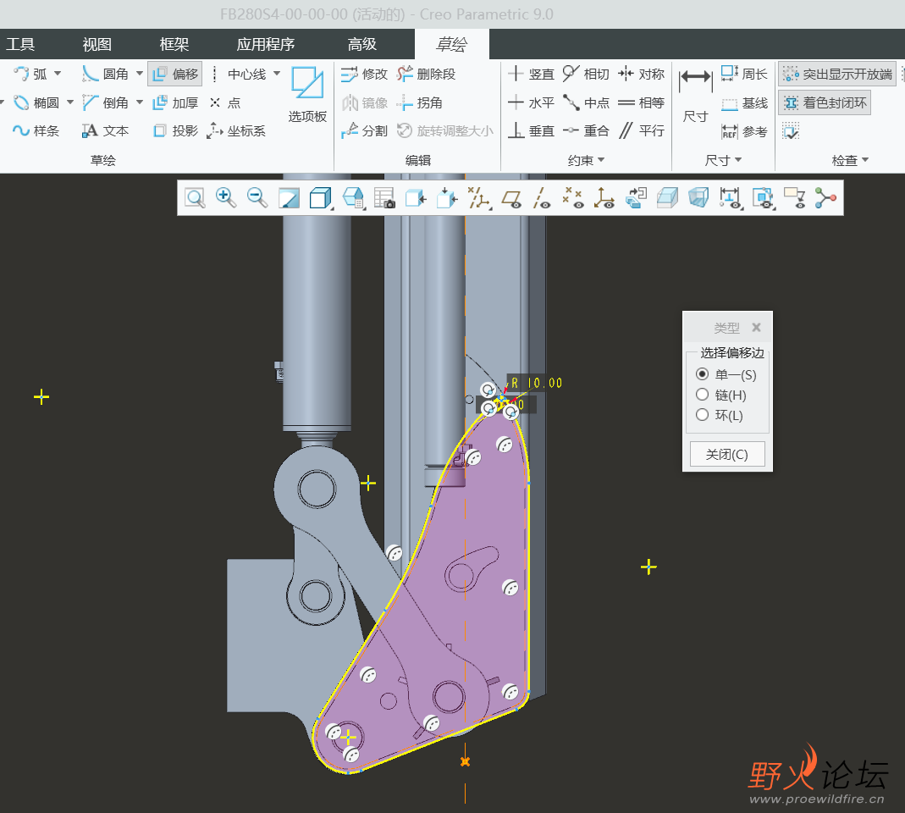Screen dimensions: 905x813
Task: Add a Reference (参考) dimension
Action: [x=744, y=131]
